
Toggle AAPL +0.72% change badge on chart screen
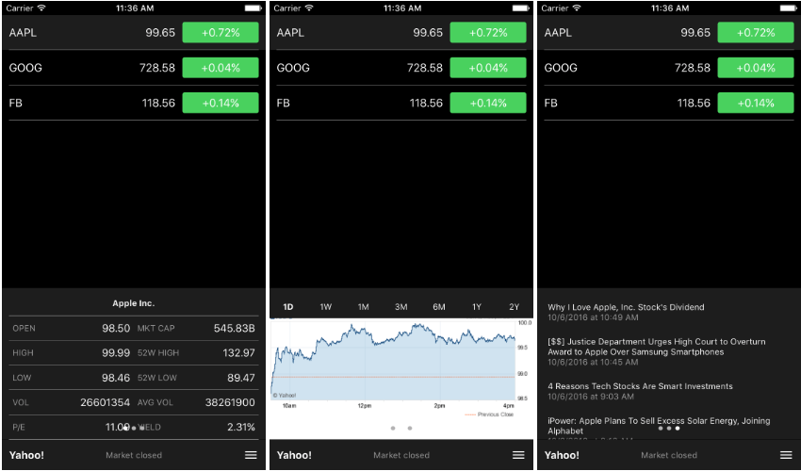click(x=488, y=33)
